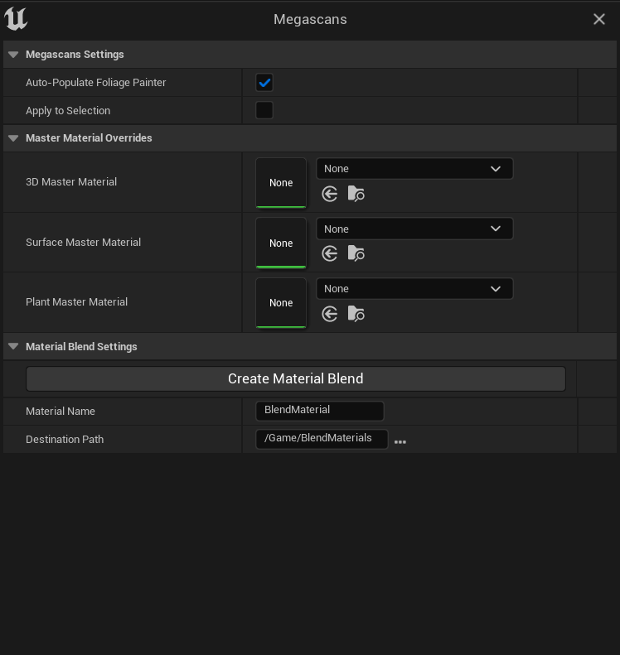The height and width of the screenshot is (655, 620).
Task: Browse to Surface Master Material in Content Browser
Action: coord(356,254)
